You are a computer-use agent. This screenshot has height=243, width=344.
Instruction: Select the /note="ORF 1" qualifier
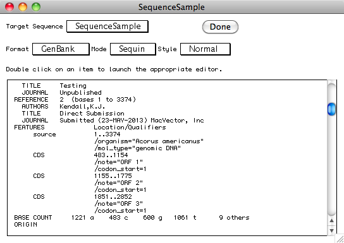118,162
